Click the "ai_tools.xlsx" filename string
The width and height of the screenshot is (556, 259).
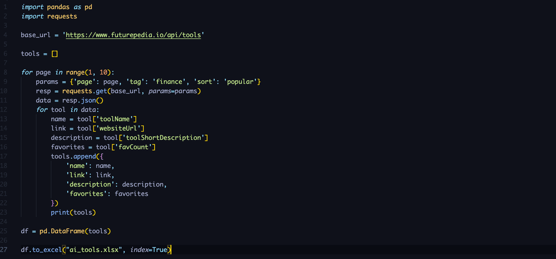coord(93,250)
